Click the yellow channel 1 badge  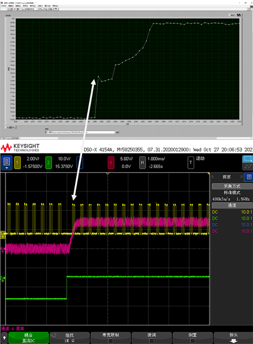tap(17, 163)
